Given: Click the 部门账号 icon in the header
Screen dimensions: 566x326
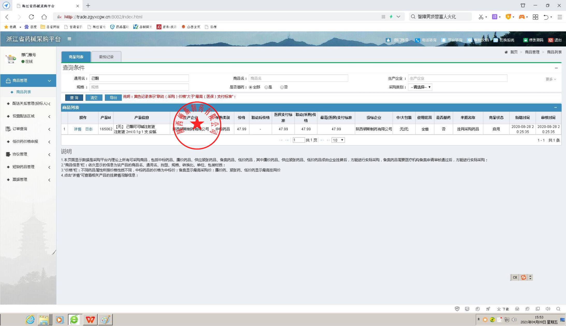Looking at the screenshot, I should (388, 40).
